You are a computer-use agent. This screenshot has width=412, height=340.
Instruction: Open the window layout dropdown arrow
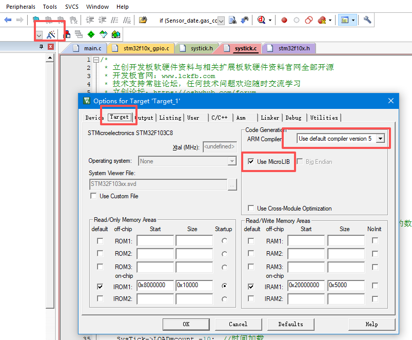coord(353,20)
